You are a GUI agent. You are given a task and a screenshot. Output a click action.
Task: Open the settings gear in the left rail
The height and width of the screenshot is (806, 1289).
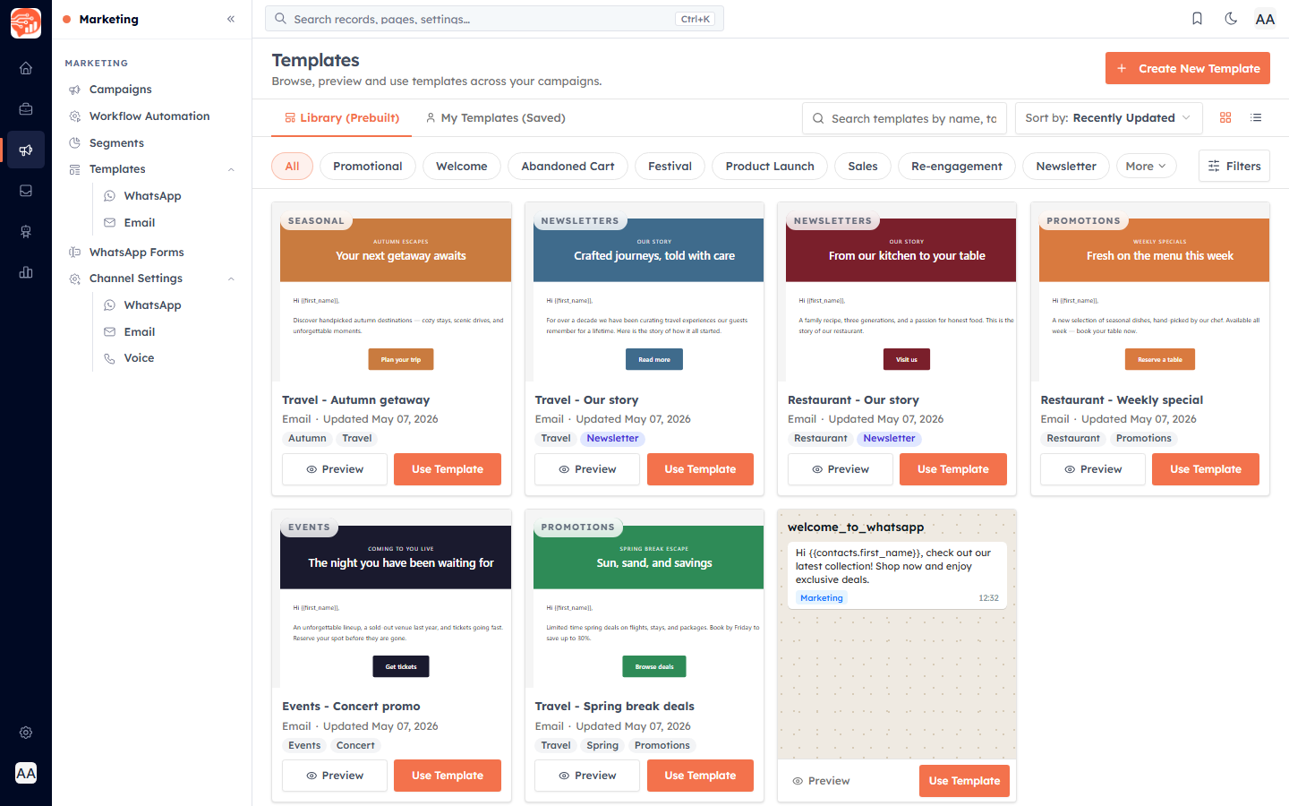[x=26, y=733]
